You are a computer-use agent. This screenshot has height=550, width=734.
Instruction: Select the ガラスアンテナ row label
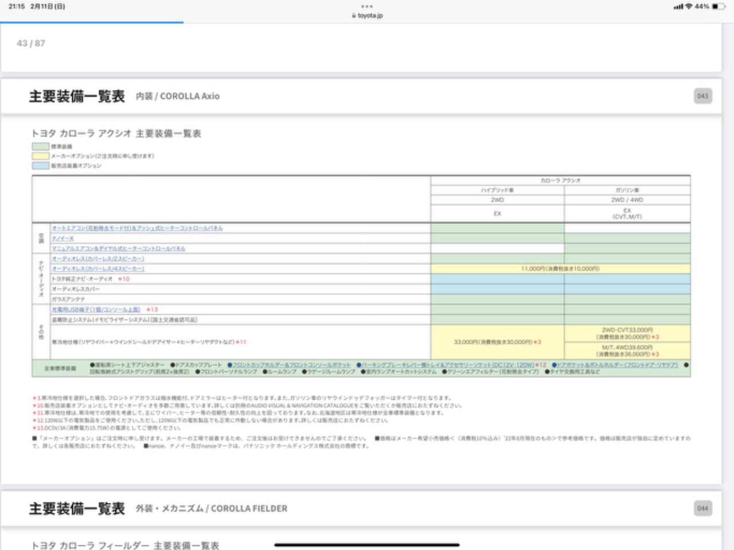click(x=68, y=299)
